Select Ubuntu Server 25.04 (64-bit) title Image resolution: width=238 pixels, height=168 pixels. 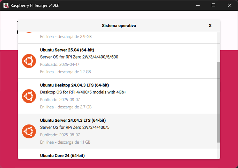pos(67,50)
